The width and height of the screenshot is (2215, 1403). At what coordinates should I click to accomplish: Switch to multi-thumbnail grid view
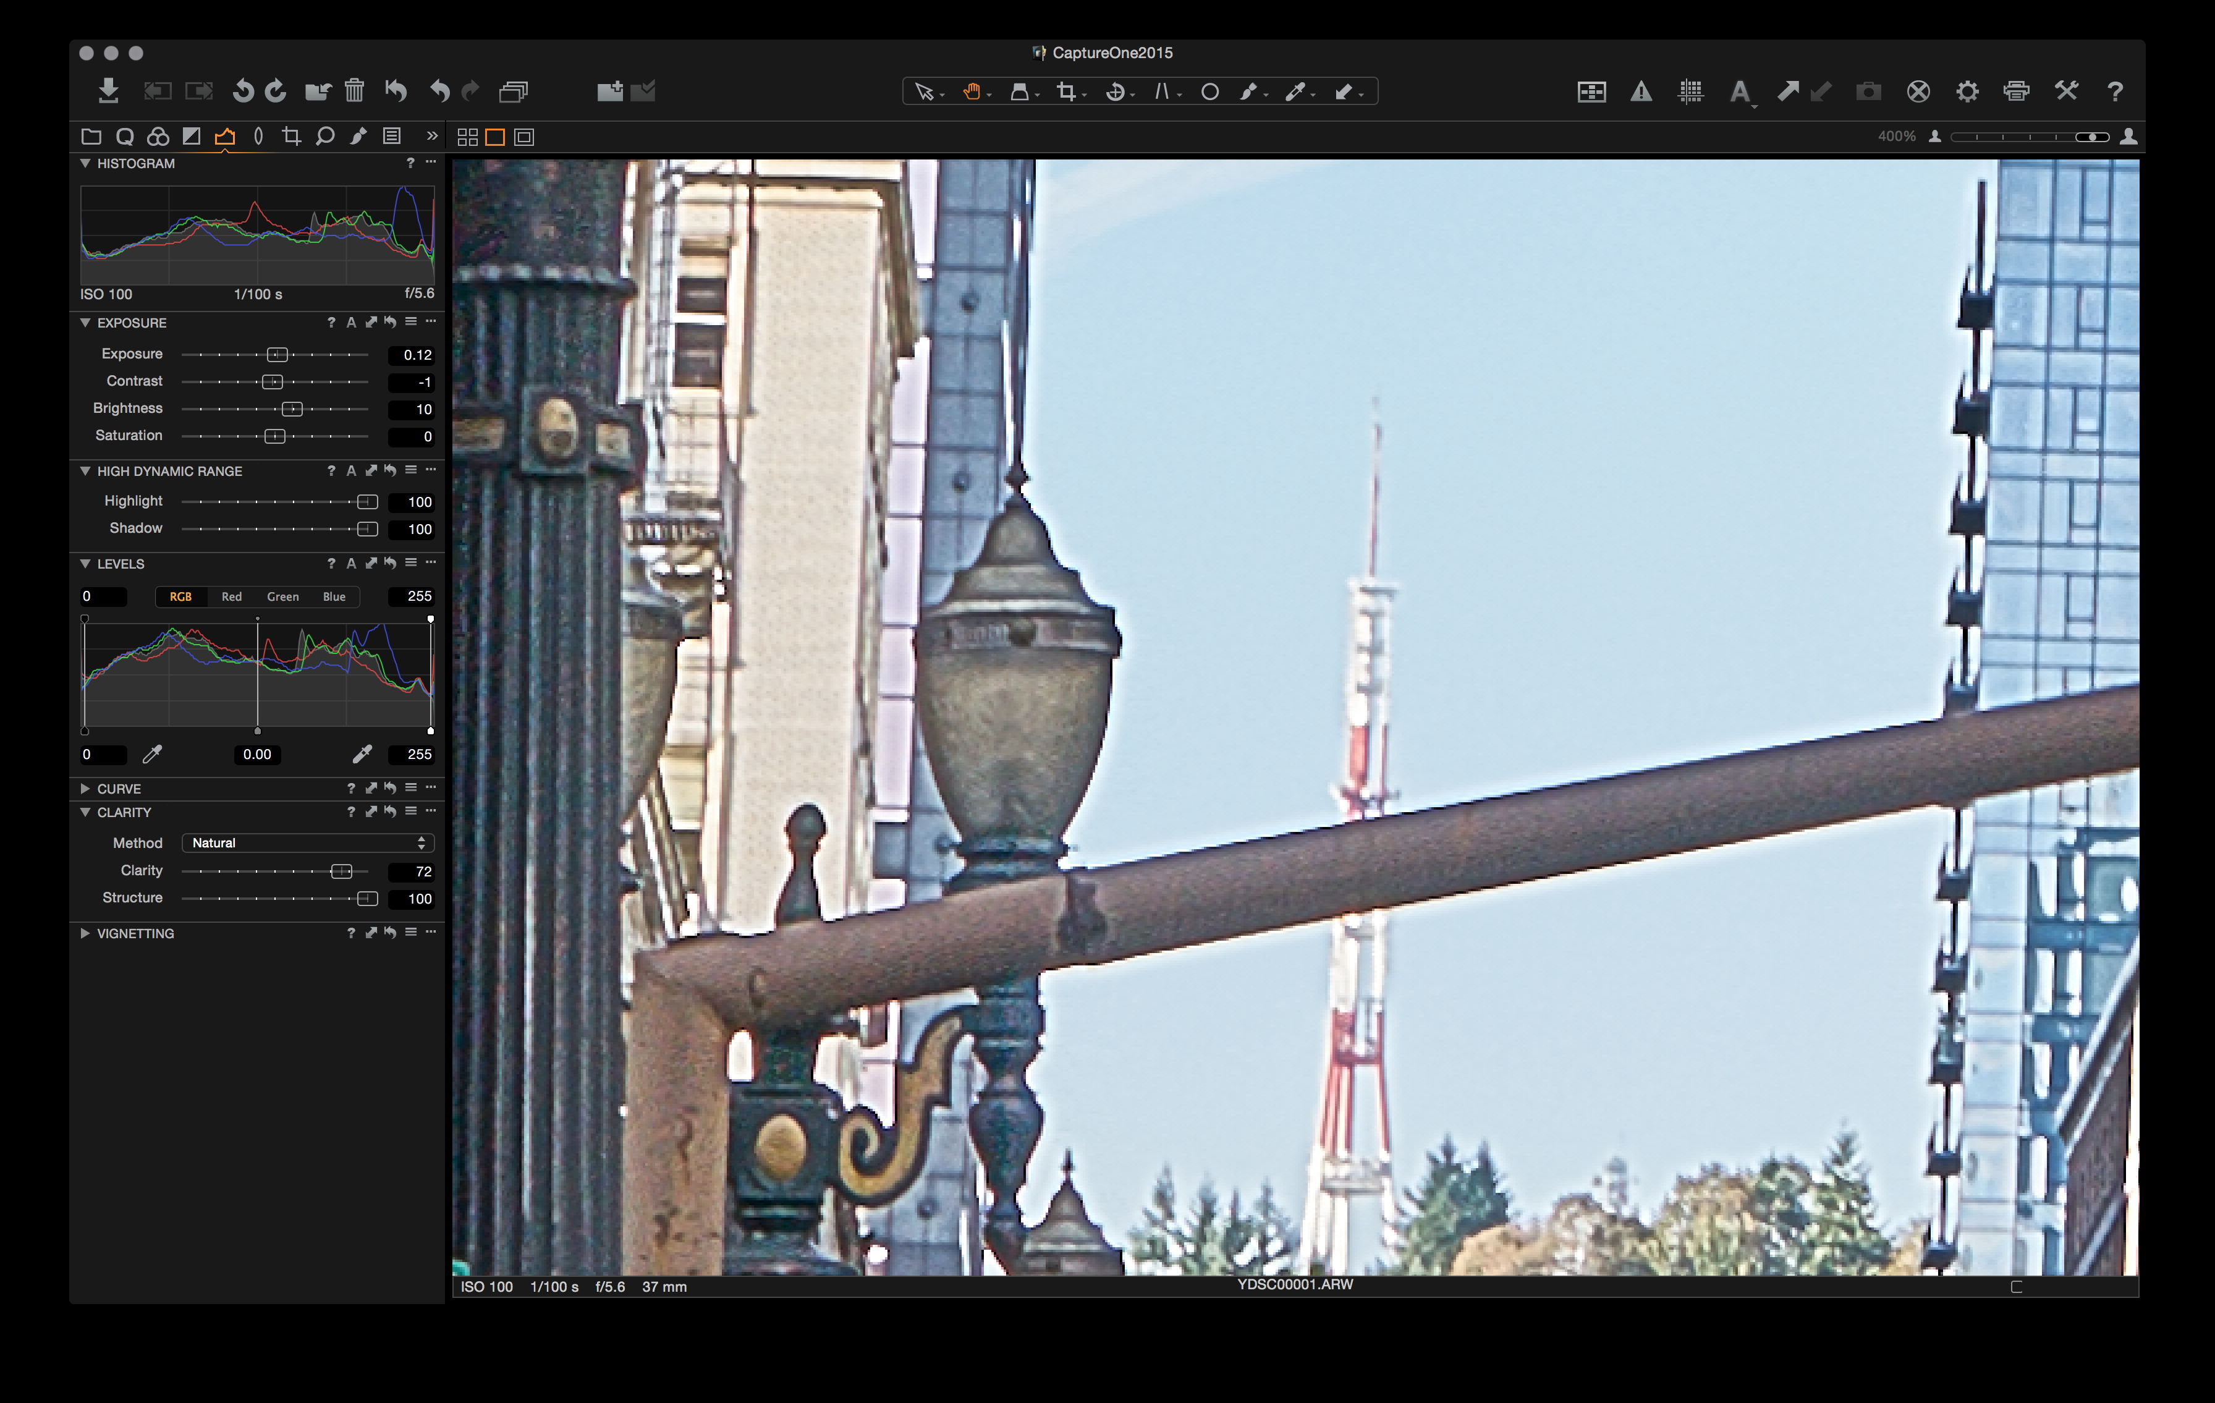coord(467,137)
